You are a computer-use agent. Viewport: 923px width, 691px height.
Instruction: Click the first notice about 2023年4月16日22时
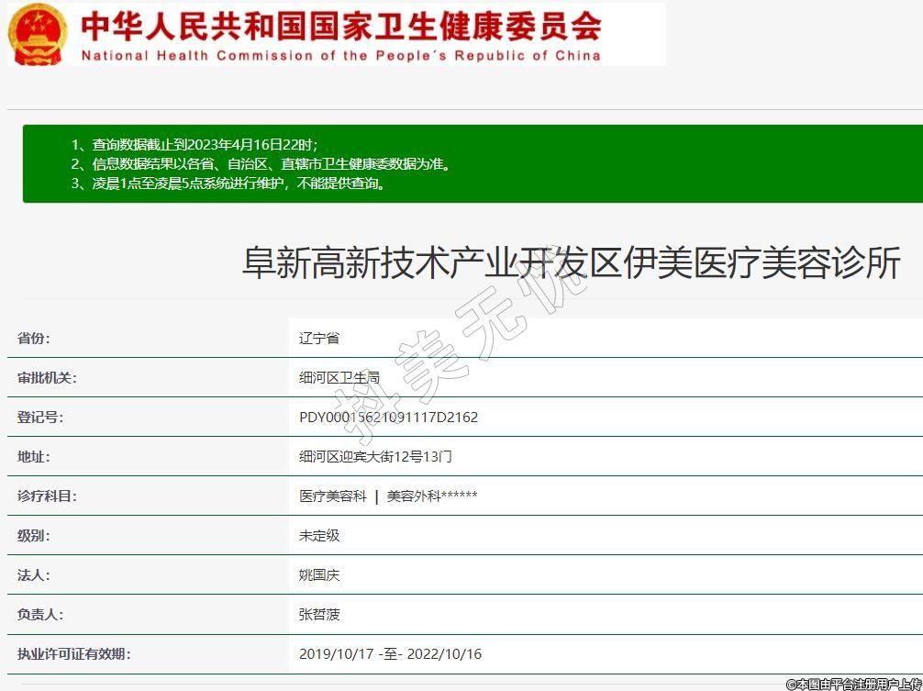(x=195, y=145)
